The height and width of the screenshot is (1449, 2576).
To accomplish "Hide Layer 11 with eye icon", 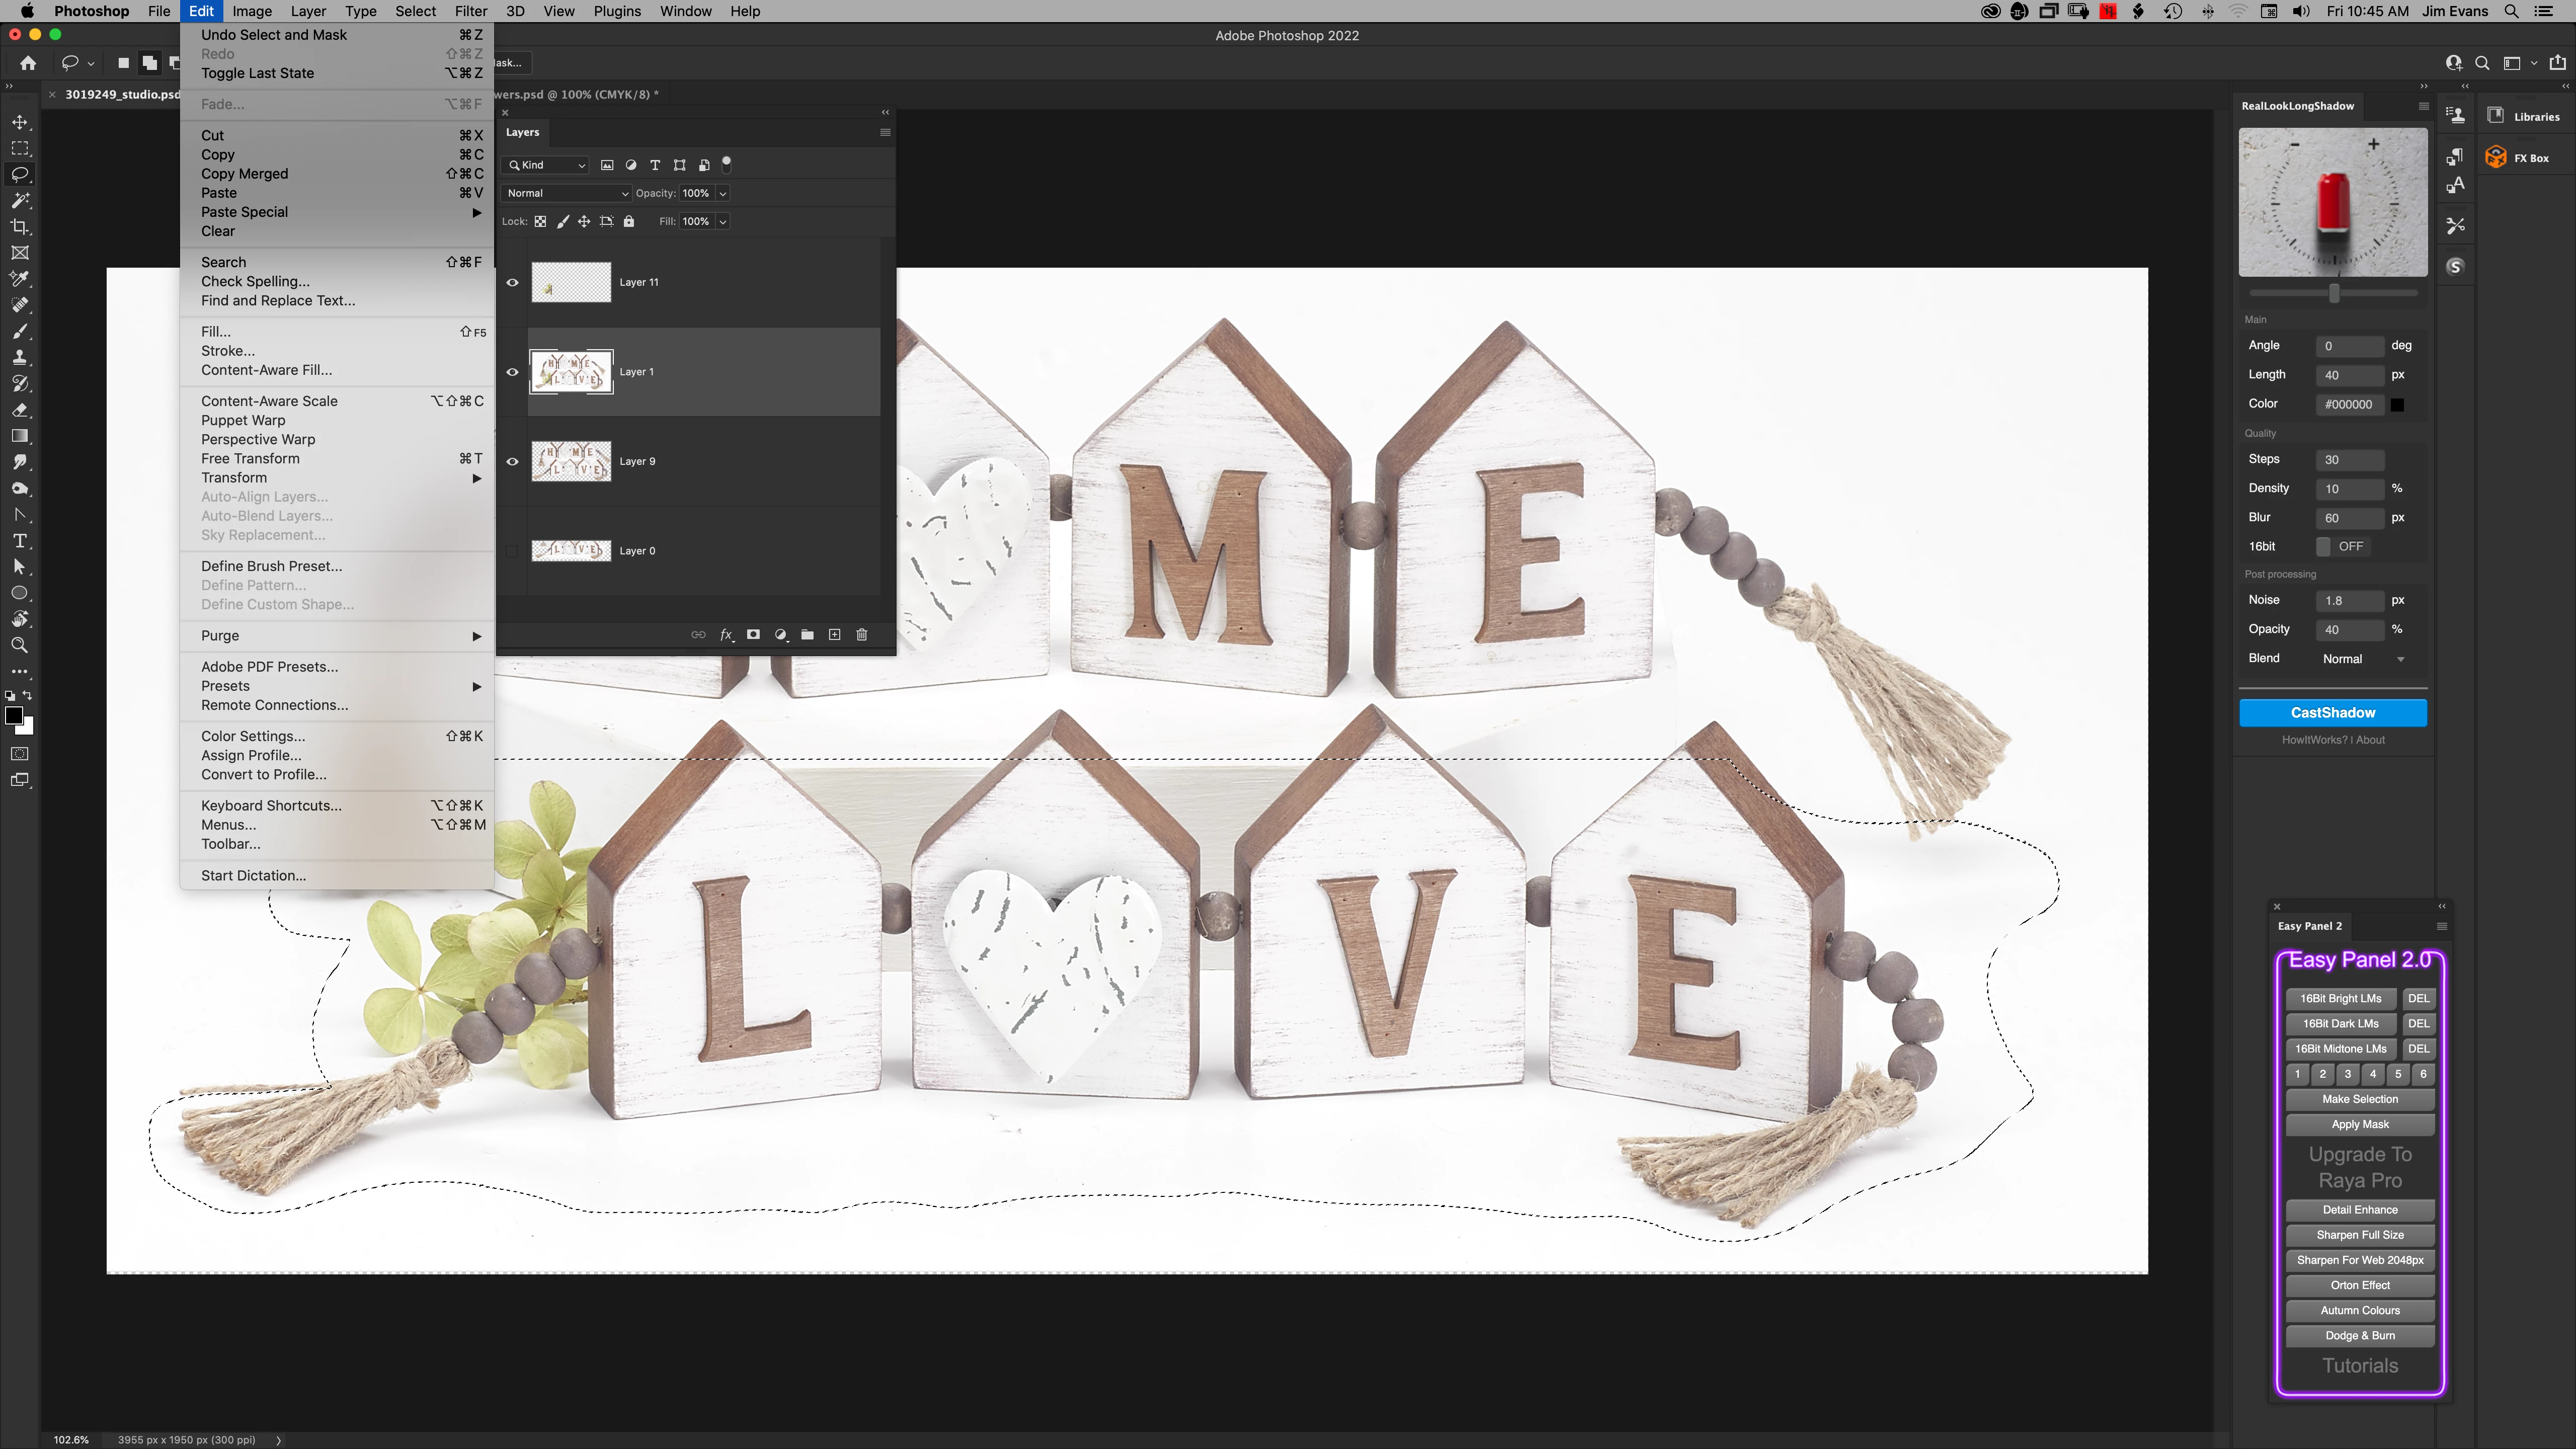I will (x=512, y=283).
